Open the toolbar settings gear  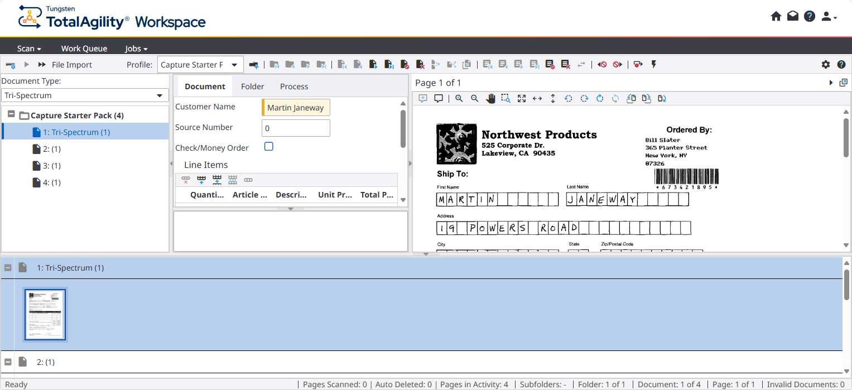point(826,65)
